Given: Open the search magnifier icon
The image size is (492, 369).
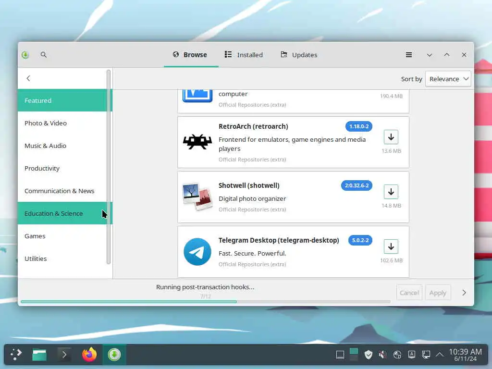Looking at the screenshot, I should point(44,55).
